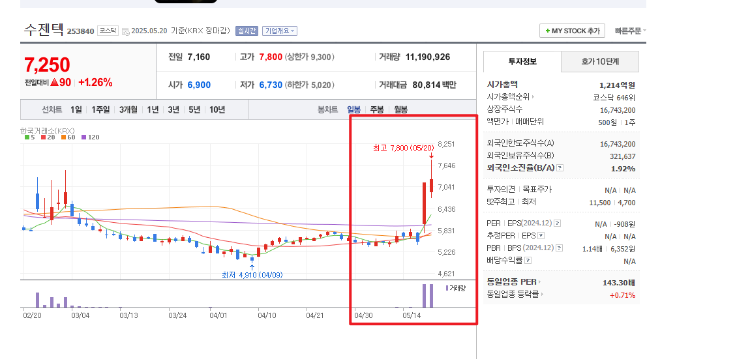This screenshot has width=735, height=359.
Task: Select the 1주일 line chart
Action: 100,110
